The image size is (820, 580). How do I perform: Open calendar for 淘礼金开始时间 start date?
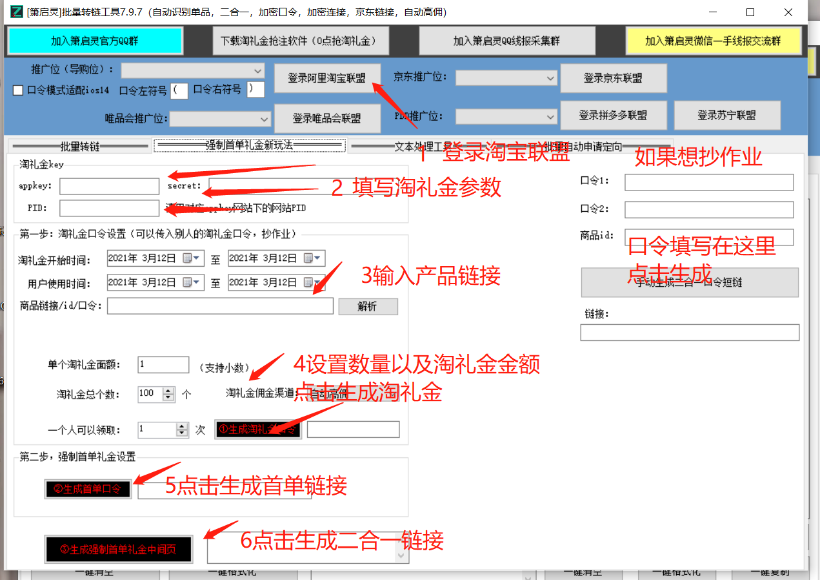[x=192, y=258]
